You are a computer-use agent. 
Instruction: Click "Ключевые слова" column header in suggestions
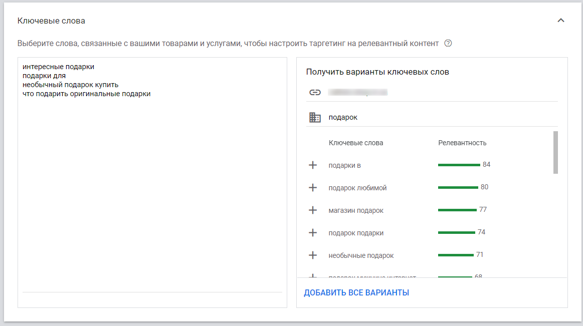pyautogui.click(x=356, y=143)
